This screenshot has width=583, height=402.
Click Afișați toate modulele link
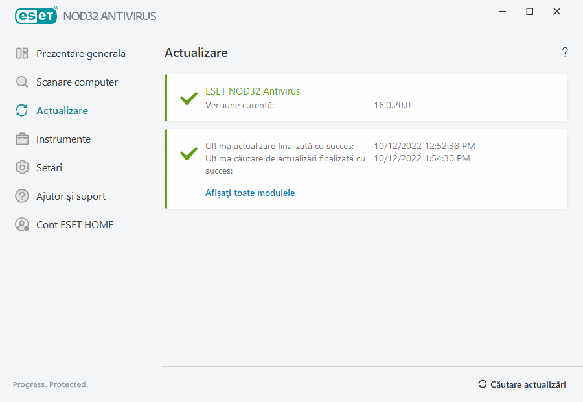(x=250, y=193)
